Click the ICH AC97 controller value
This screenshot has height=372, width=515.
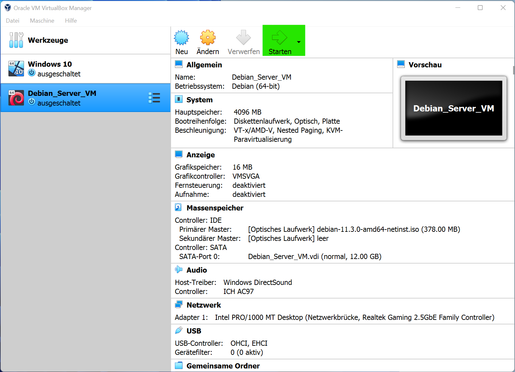238,291
